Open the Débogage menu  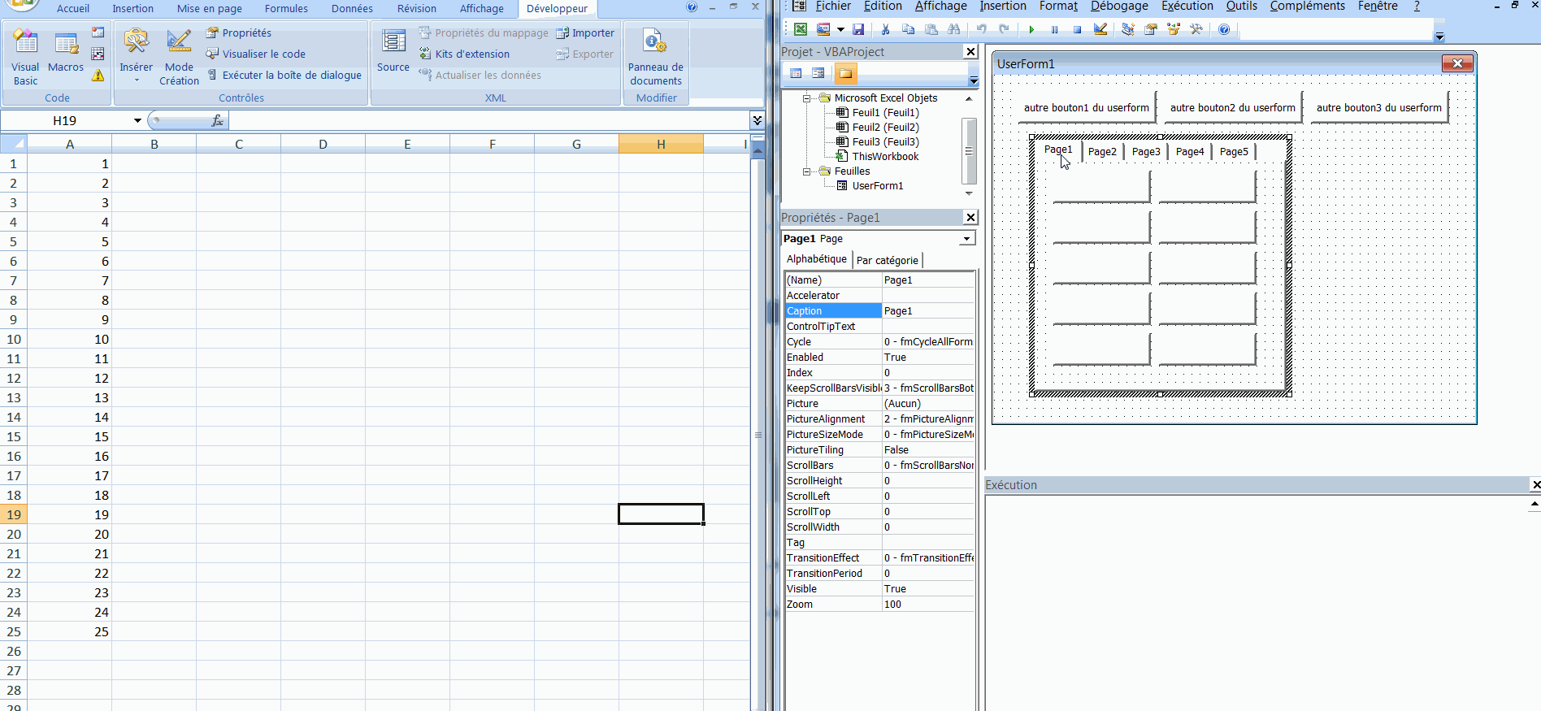[1119, 7]
